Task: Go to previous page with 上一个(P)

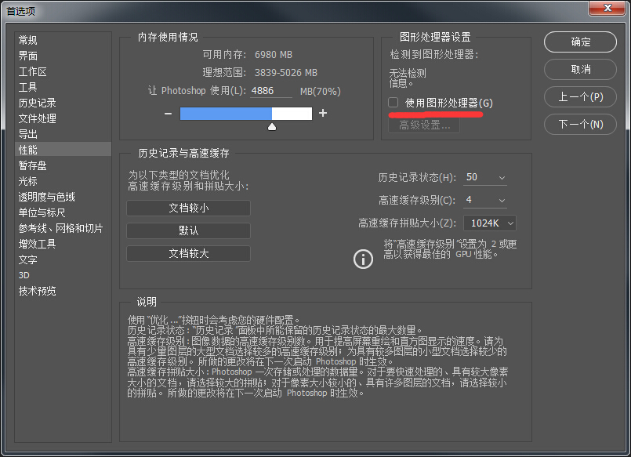Action: click(x=580, y=96)
